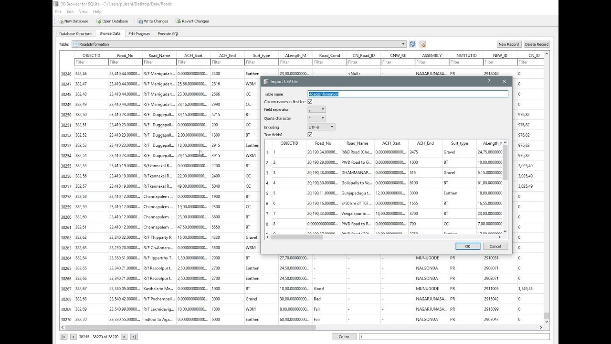Viewport: 611px width, 344px height.
Task: Expand the Quote character dropdown
Action: click(x=316, y=118)
